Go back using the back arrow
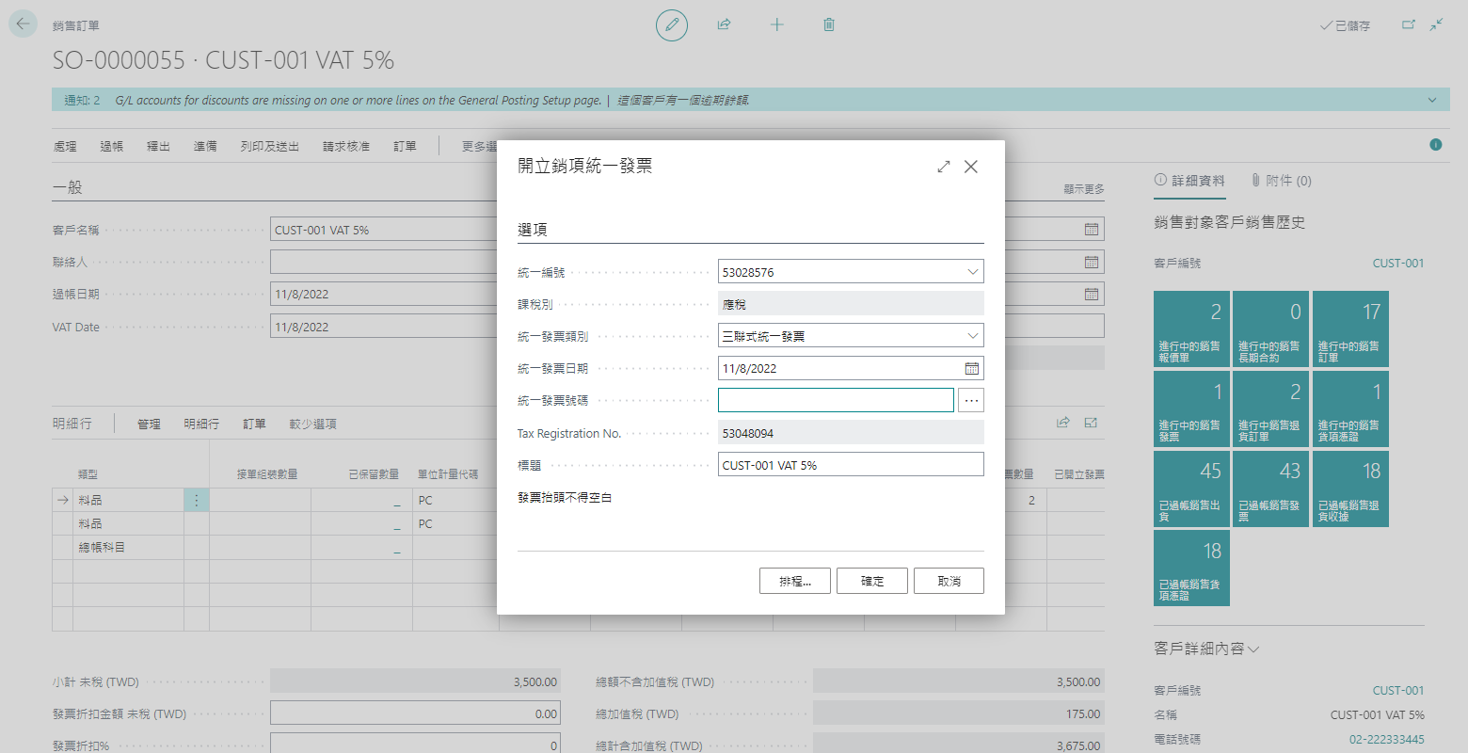The image size is (1468, 753). [23, 24]
